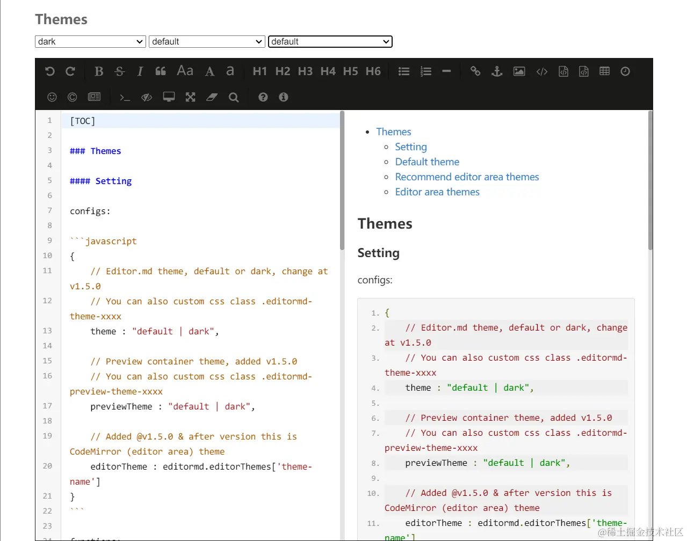Jump to Recommend editor area themes link
This screenshot has height=541, width=687.
pos(467,177)
